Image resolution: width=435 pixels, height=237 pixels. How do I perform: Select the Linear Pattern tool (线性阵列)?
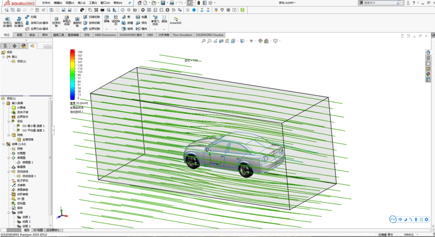pyautogui.click(x=116, y=20)
